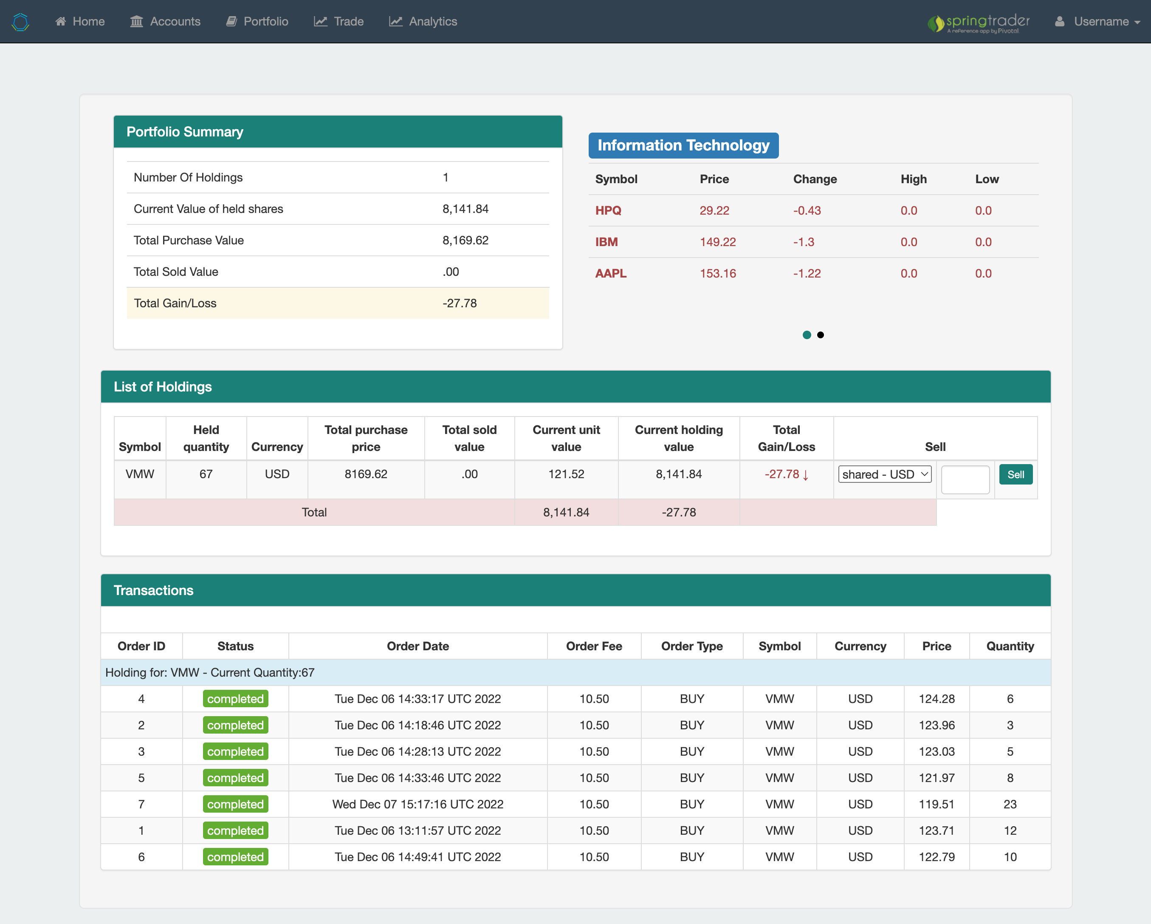Click the Username dropdown caret arrow

click(x=1137, y=23)
